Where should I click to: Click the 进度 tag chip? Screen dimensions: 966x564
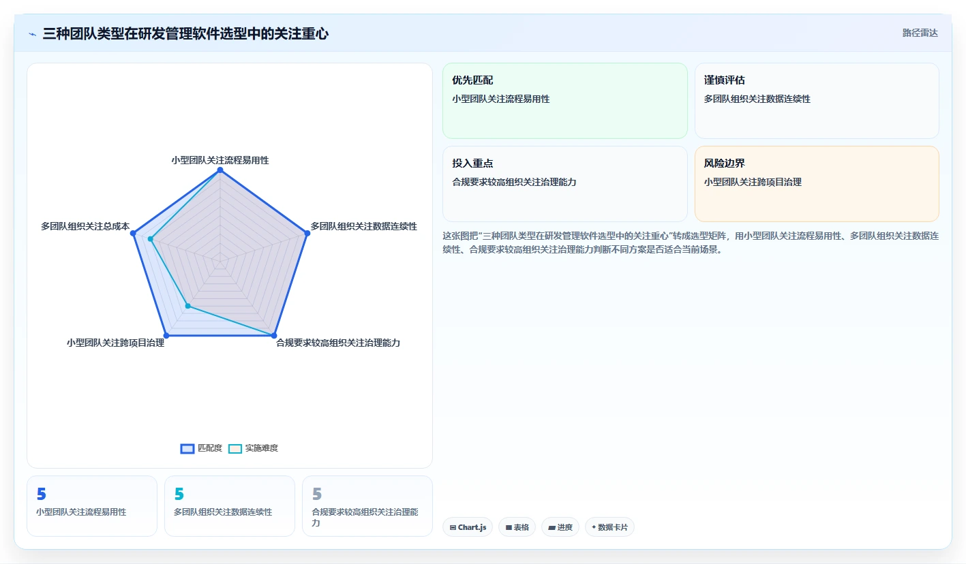click(x=560, y=527)
